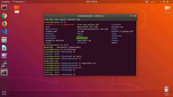Launch LibreOffice Writer from the dock
Screen dimensions: 173x97
coord(4,48)
